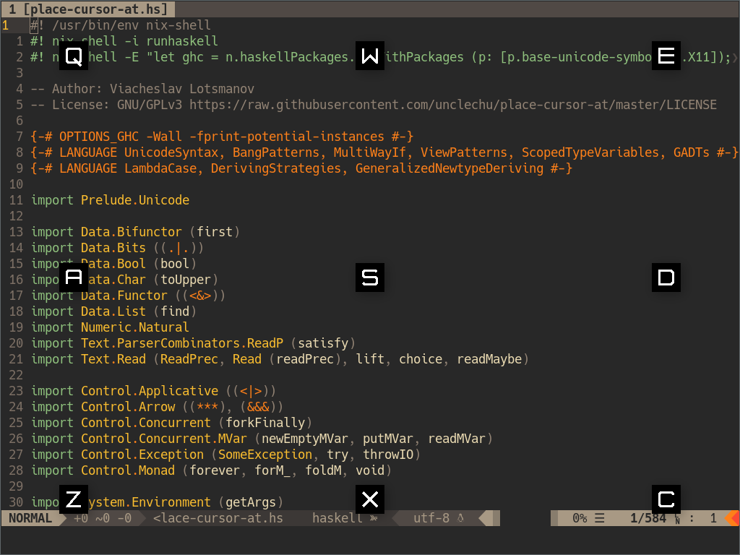Click Data.Bits module name

(x=113, y=248)
